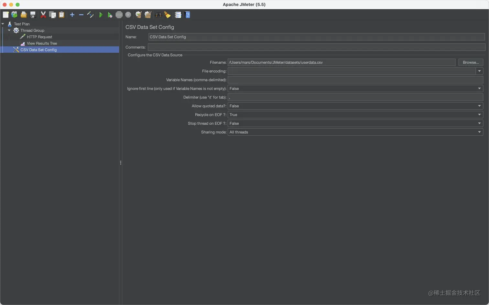Click the Clear results broom-gear icon

(138, 15)
